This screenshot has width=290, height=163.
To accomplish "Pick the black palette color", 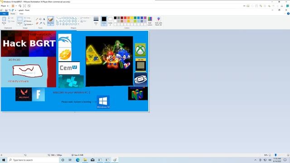I will (115, 18).
